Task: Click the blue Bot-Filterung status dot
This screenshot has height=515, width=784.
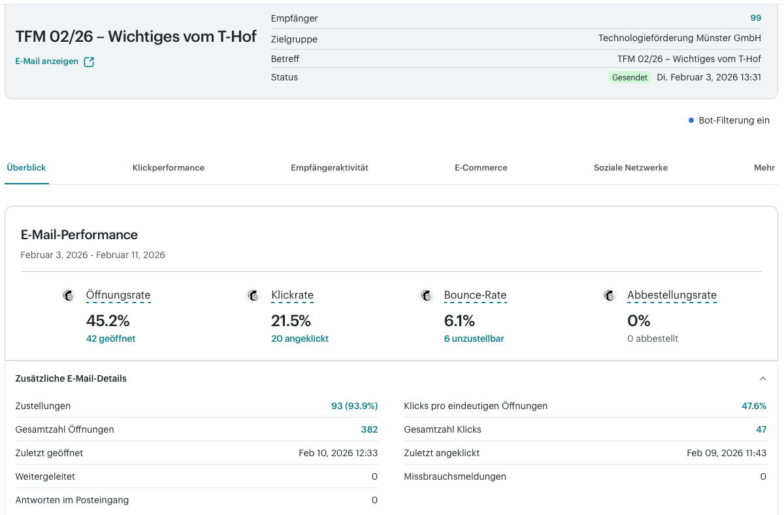Action: (x=691, y=120)
